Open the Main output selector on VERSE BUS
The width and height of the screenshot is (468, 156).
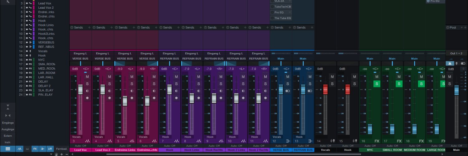pyautogui.click(x=281, y=59)
